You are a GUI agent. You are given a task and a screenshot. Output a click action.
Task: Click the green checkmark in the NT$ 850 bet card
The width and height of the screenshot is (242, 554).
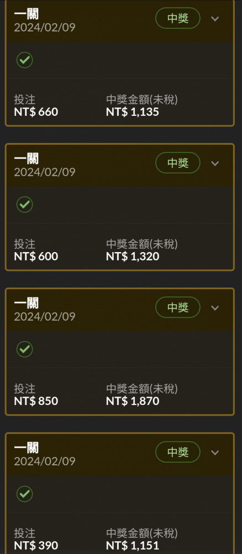(x=25, y=349)
